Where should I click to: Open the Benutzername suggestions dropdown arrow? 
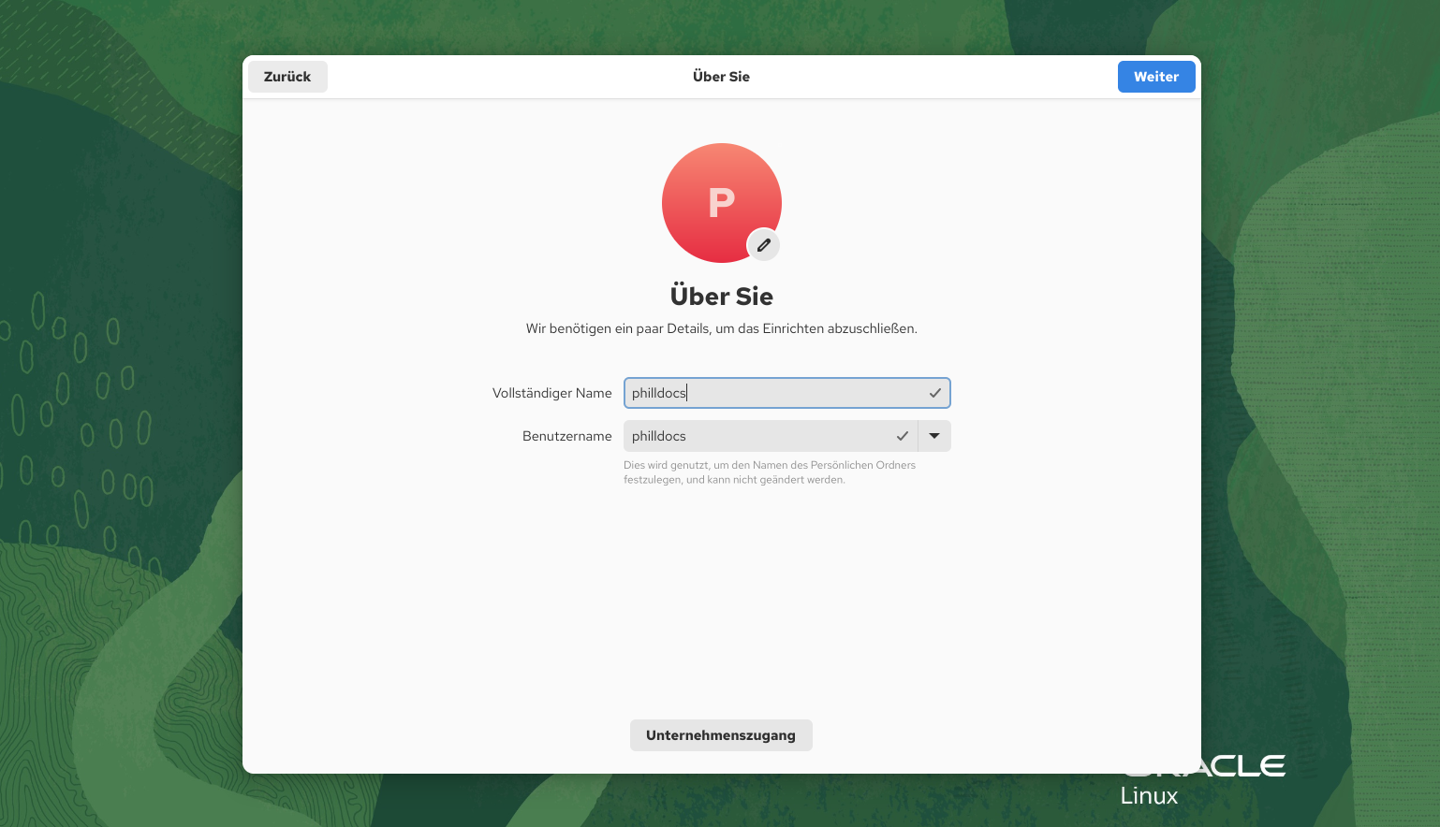click(x=934, y=436)
